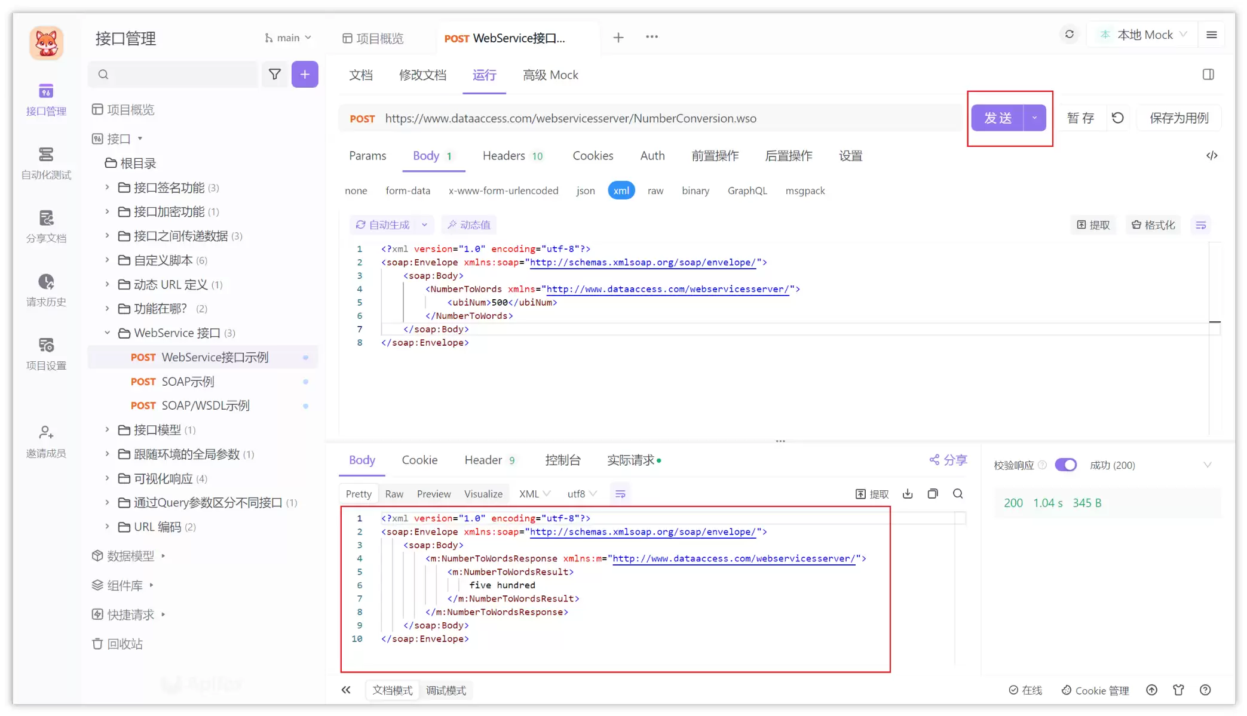Toggle word wrap in request body editor
The image size is (1247, 716).
(1200, 225)
